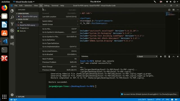
Task: Choose Go to Type Definition
Action: click(x=59, y=43)
